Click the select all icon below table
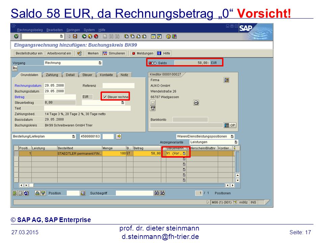 (15, 193)
